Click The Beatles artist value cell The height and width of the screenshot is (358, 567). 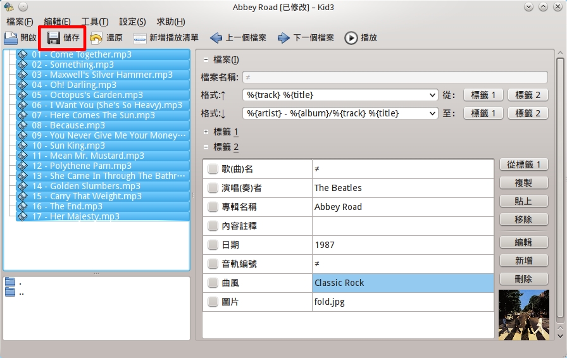(403, 188)
